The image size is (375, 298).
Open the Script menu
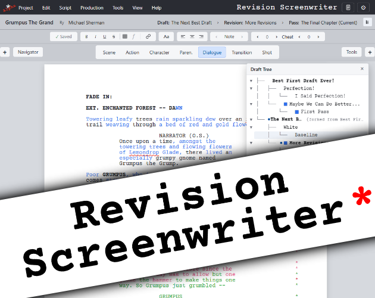(x=65, y=8)
